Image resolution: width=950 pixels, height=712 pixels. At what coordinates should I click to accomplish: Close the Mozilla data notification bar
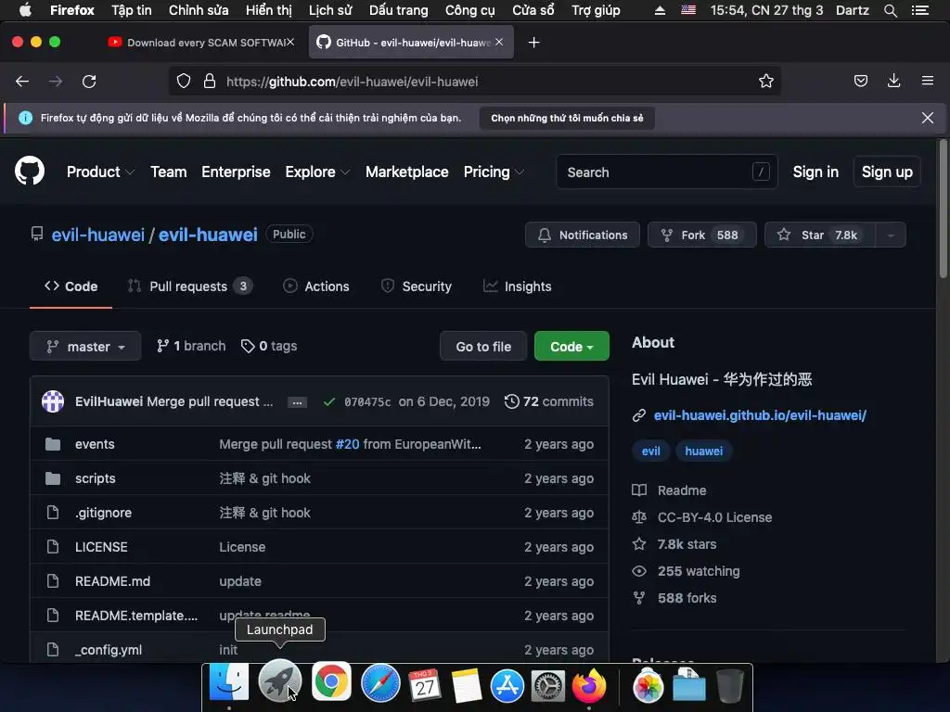pos(928,118)
